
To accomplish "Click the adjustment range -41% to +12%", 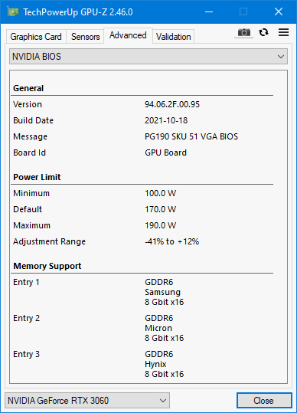I will tap(171, 241).
